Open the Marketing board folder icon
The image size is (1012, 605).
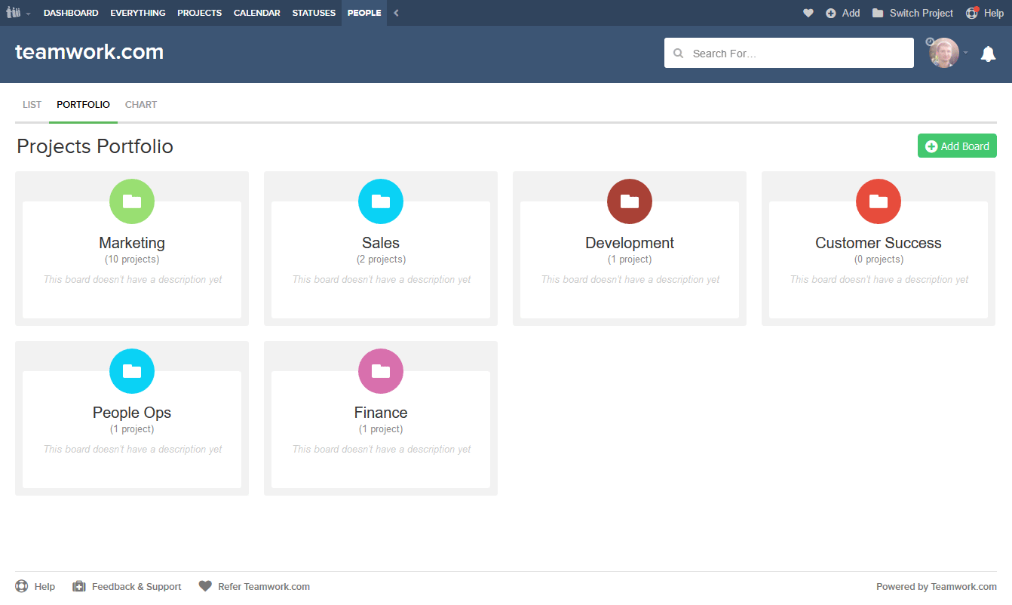132,201
